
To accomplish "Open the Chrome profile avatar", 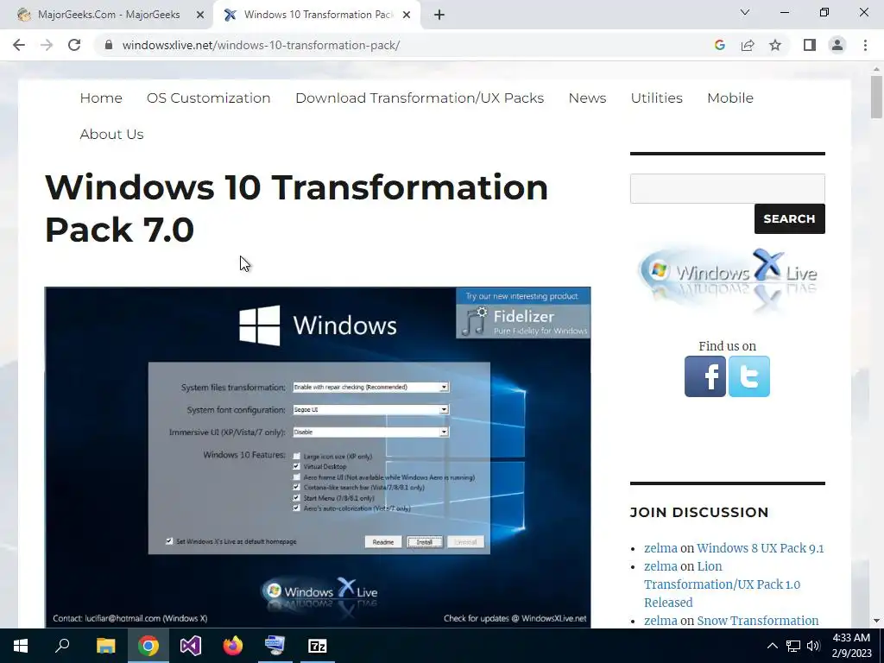I will [x=837, y=45].
